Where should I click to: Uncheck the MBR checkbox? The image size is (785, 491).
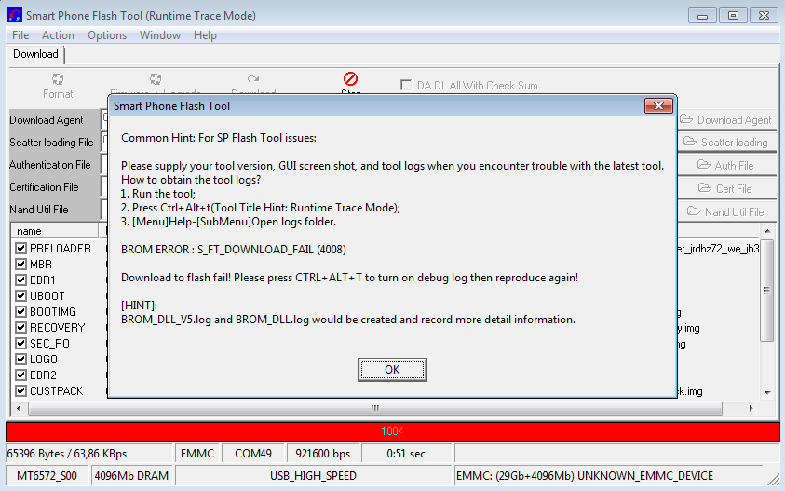pyautogui.click(x=21, y=264)
